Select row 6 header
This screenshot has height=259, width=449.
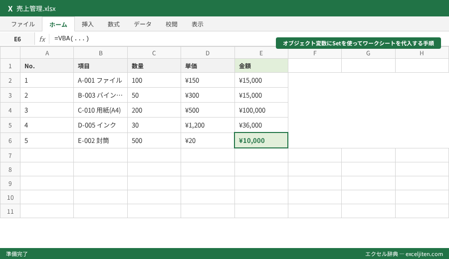click(x=10, y=140)
